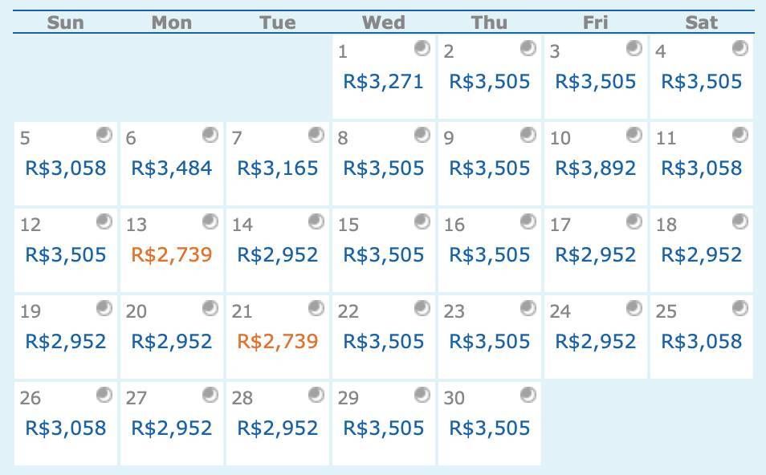Choose the radio circle on day 10
The width and height of the screenshot is (766, 475).
pos(634,135)
